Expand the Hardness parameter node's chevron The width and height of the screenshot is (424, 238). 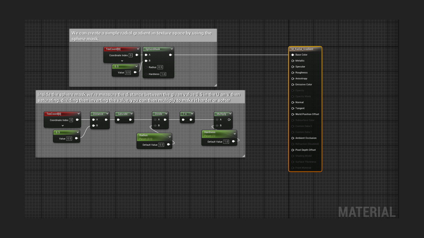pyautogui.click(x=235, y=134)
